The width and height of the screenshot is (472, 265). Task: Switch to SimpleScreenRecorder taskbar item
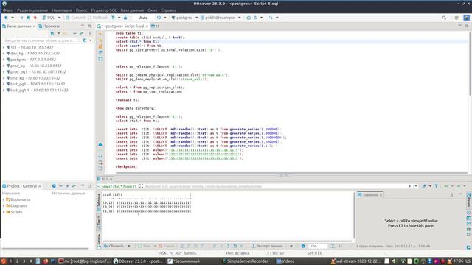coord(245,261)
